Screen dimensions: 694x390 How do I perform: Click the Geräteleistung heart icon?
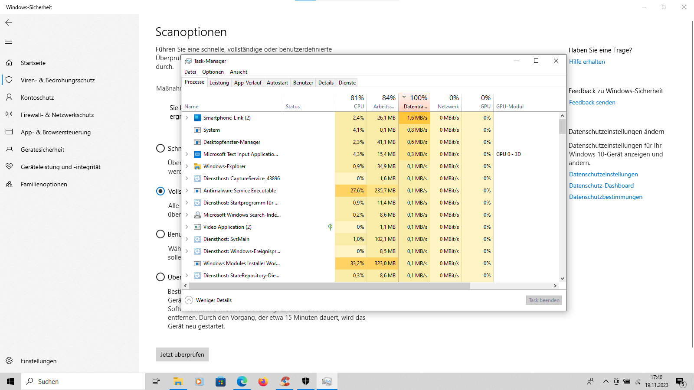[x=9, y=167]
